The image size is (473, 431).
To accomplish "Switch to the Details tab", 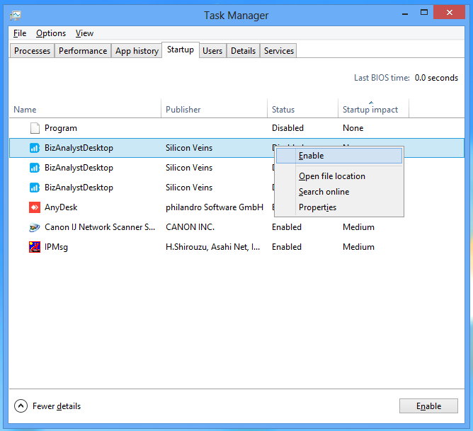I will point(243,51).
